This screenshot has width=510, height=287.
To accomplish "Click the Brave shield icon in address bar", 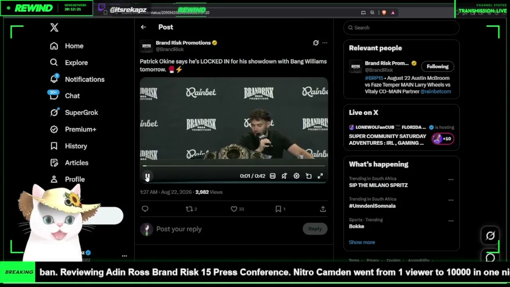I will point(384,13).
